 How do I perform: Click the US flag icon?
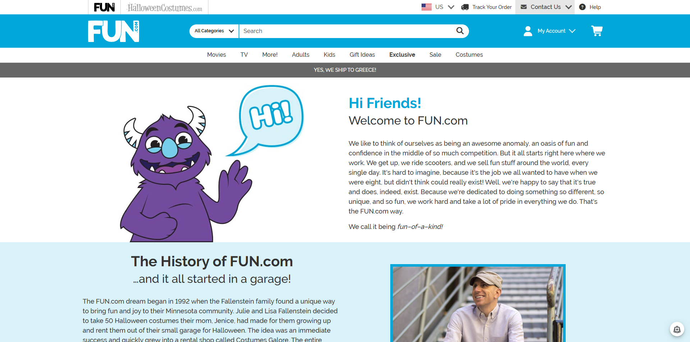point(426,7)
